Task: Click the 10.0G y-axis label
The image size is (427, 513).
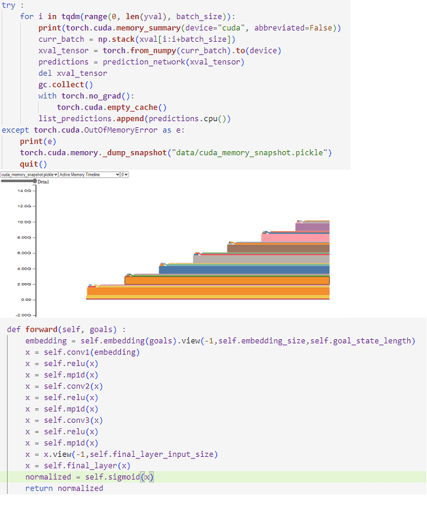Action: (x=25, y=222)
